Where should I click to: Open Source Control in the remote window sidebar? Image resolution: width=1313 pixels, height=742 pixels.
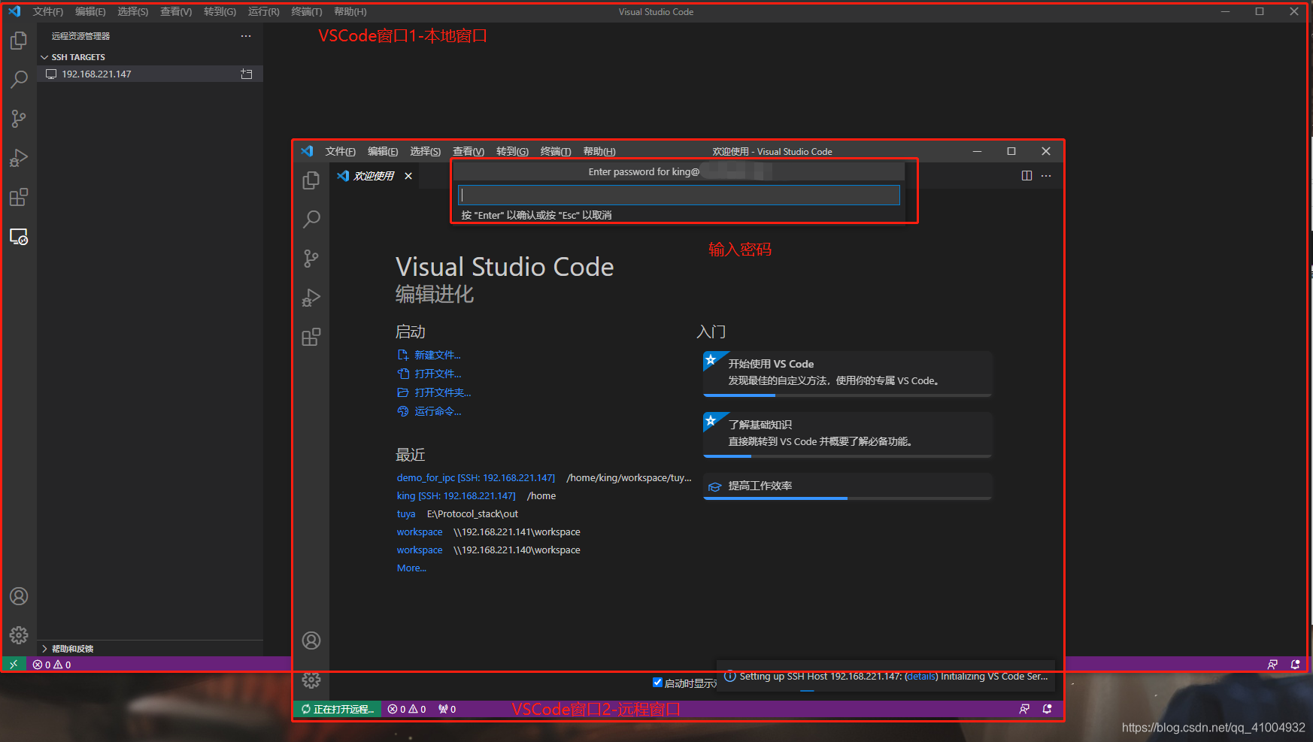pos(311,258)
